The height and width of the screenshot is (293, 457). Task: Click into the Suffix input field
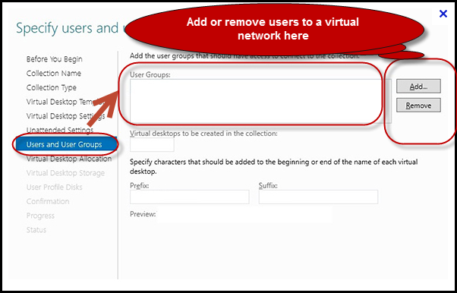click(318, 197)
